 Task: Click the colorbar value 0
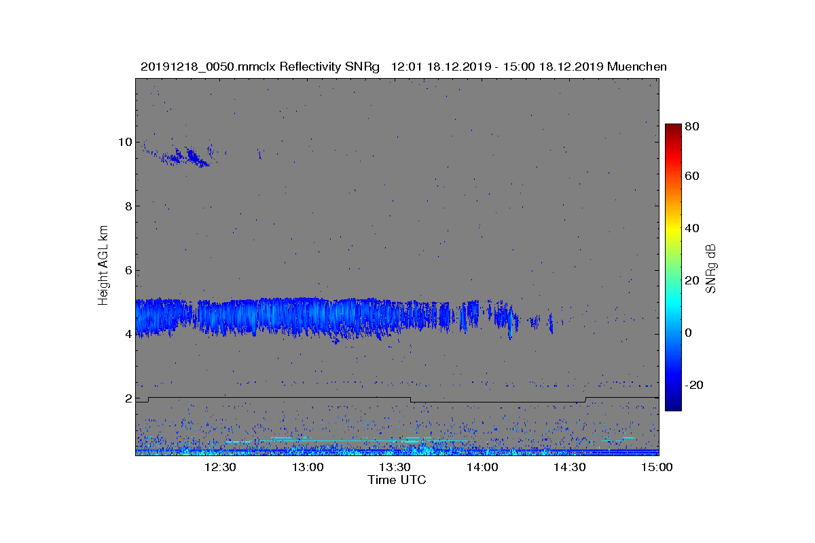690,333
